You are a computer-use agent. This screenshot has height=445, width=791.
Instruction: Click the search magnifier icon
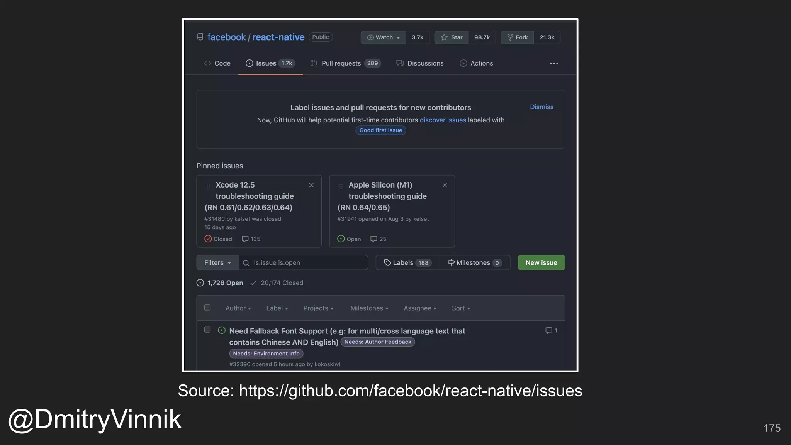coord(246,263)
